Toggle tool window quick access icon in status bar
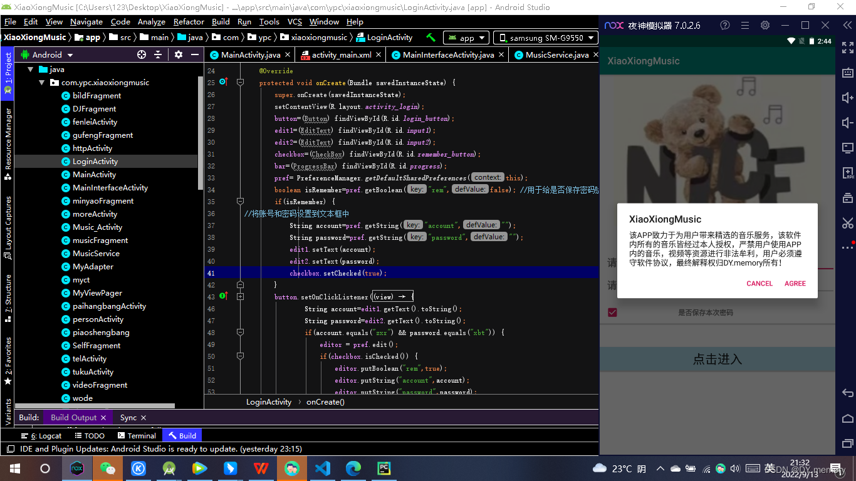 coord(10,449)
